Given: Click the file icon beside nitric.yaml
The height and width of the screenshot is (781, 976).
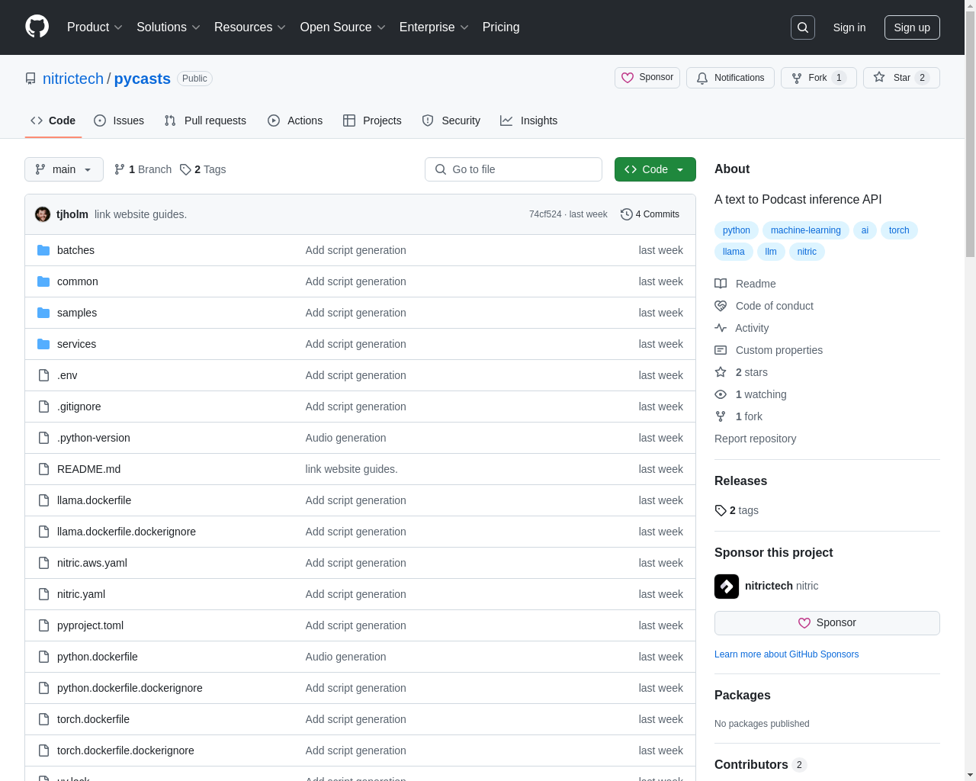Looking at the screenshot, I should click(43, 594).
